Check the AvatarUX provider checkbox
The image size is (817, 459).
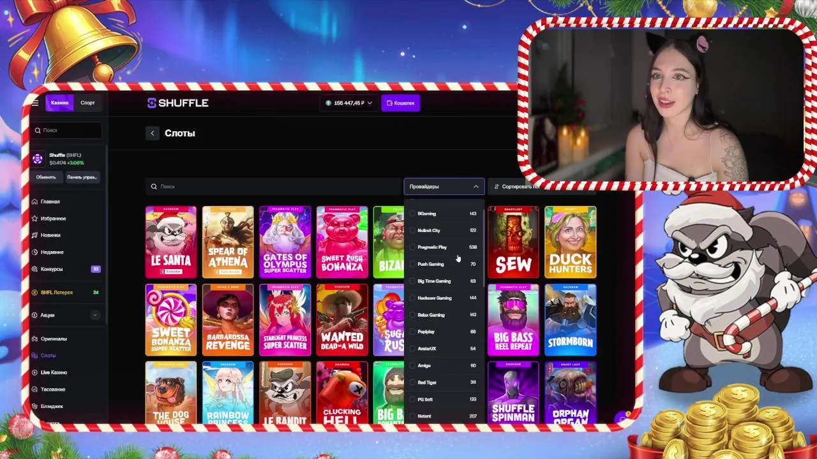(x=412, y=349)
